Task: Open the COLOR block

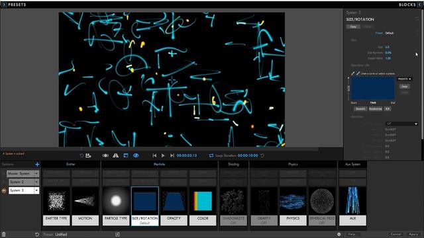Action: point(203,206)
